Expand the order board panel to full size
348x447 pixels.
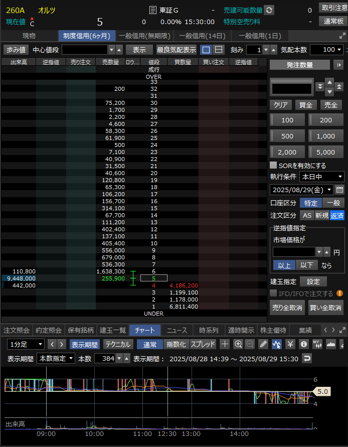(x=342, y=36)
